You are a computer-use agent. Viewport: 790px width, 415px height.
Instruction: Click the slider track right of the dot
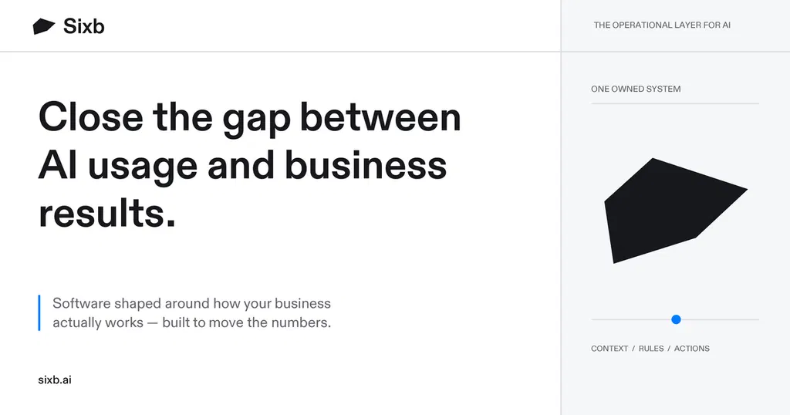click(x=720, y=319)
